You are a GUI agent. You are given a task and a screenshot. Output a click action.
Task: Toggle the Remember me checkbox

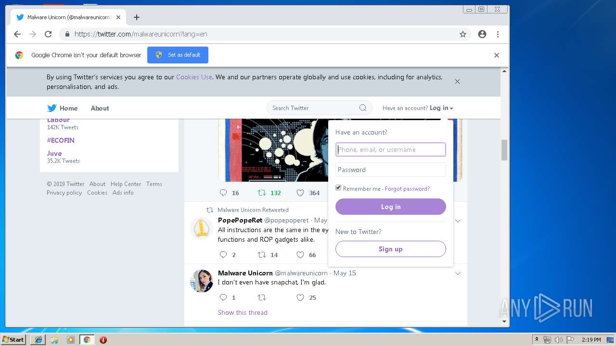coord(338,188)
